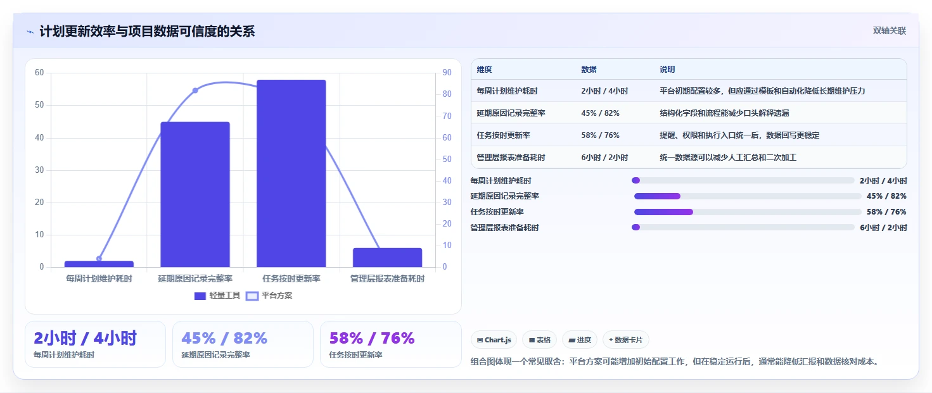Click table data cell 2小时 / 4小时
Viewport: 932px width, 393px height.
pyautogui.click(x=604, y=91)
